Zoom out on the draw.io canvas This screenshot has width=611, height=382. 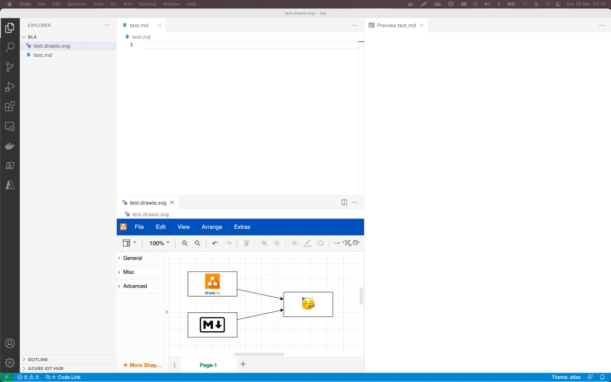pos(198,243)
